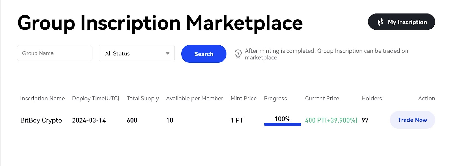This screenshot has width=449, height=166.
Task: Expand the All Status filter box
Action: pos(137,53)
